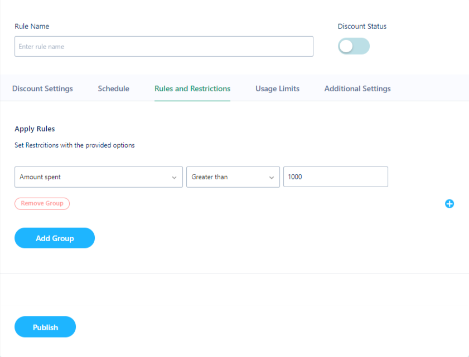Click the chevron arrow beside Amount spent
This screenshot has width=469, height=357.
[174, 178]
